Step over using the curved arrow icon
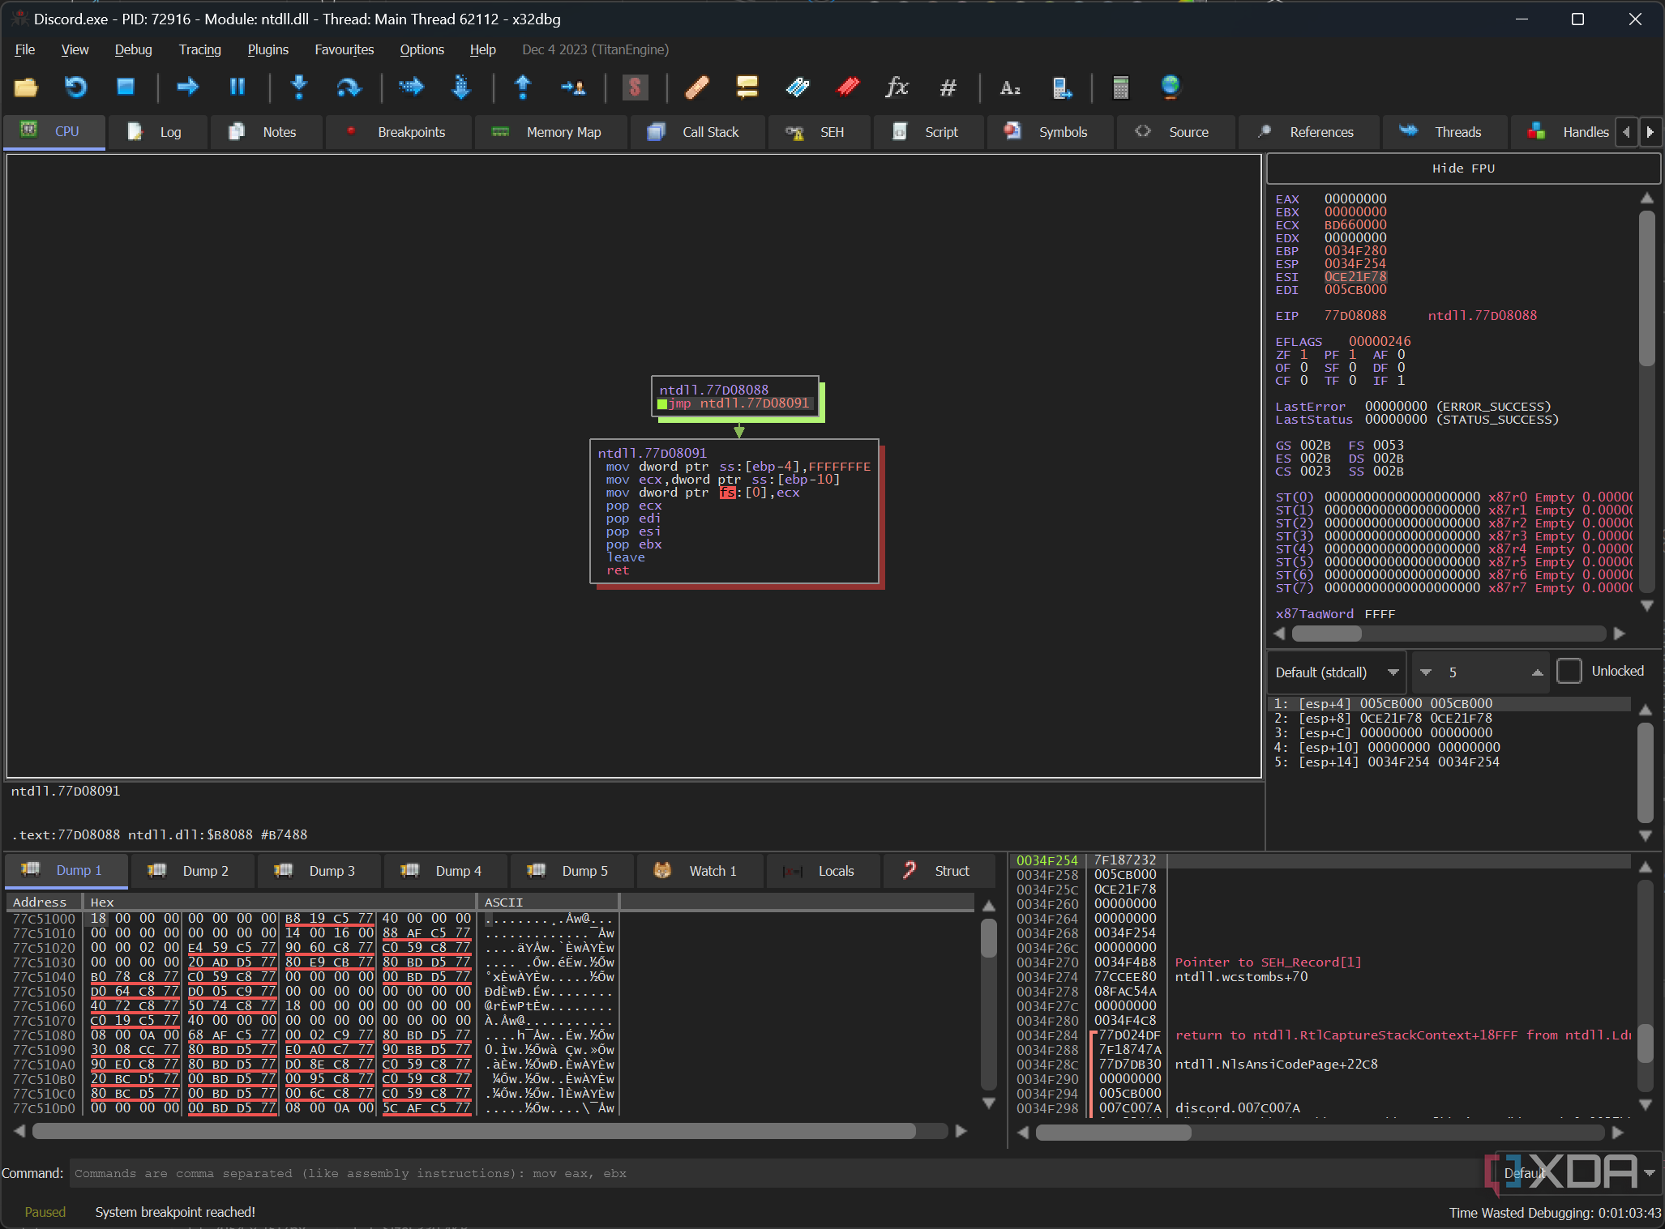Image resolution: width=1665 pixels, height=1229 pixels. [x=349, y=87]
